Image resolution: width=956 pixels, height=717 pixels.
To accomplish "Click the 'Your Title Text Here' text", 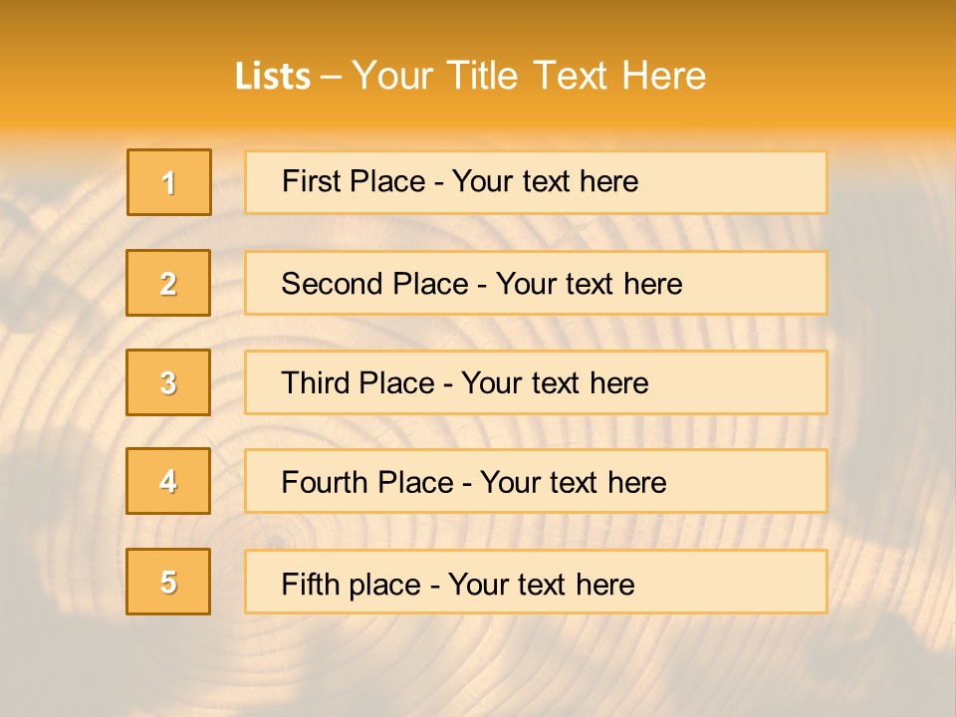I will point(529,76).
